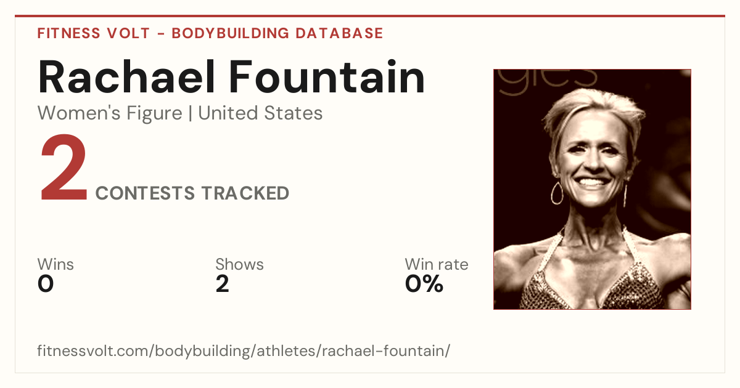
Task: Click the red top border bar
Action: coord(370,16)
